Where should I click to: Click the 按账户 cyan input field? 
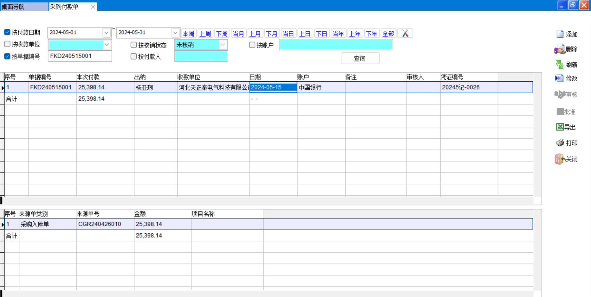(336, 45)
